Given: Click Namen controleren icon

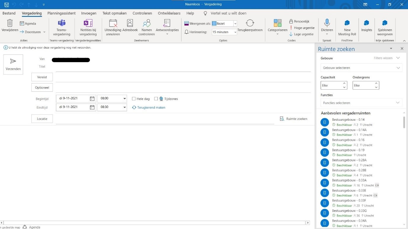Looking at the screenshot, I should 147,24.
